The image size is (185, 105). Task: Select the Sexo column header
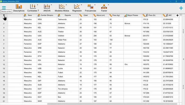[x=30, y=15]
